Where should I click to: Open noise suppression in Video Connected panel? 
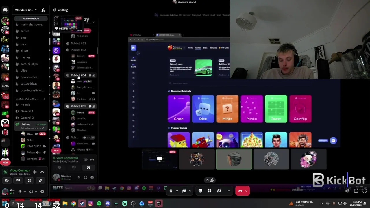tap(35, 172)
